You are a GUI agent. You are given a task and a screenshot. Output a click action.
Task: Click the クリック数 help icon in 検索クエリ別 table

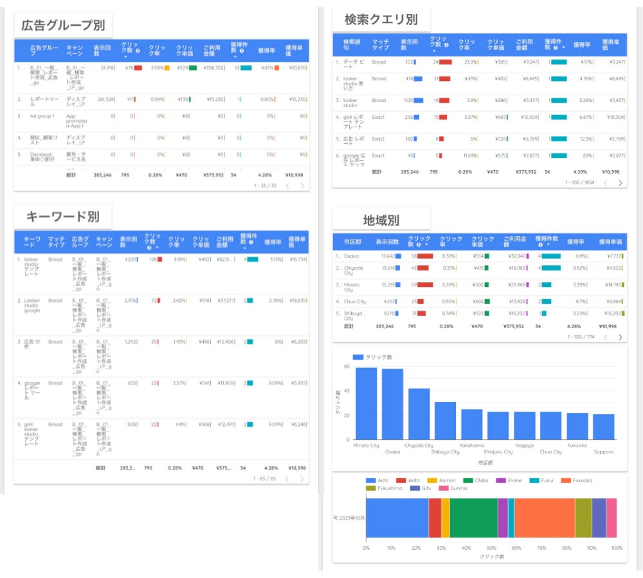[x=446, y=45]
